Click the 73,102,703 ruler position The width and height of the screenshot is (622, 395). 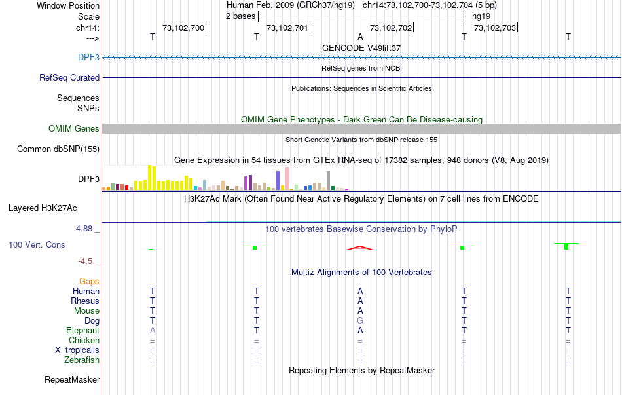(x=495, y=28)
